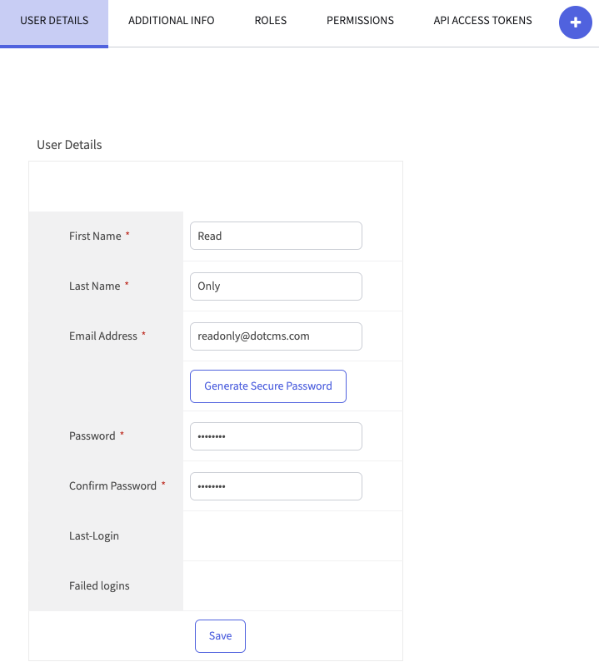Image resolution: width=599 pixels, height=672 pixels.
Task: Click the User Details section heading
Action: (x=69, y=145)
